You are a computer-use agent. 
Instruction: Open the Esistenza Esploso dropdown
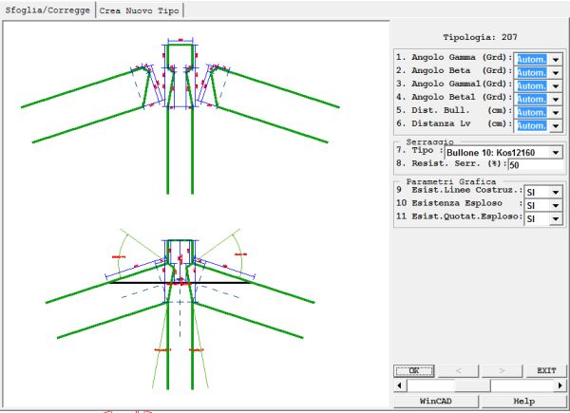[556, 205]
